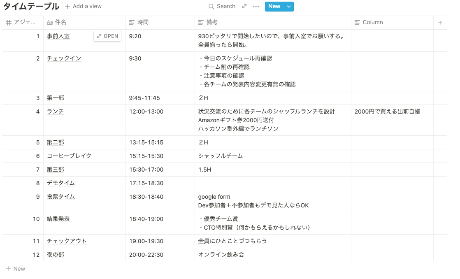
Task: Click the Search magnifier icon
Action: (211, 7)
